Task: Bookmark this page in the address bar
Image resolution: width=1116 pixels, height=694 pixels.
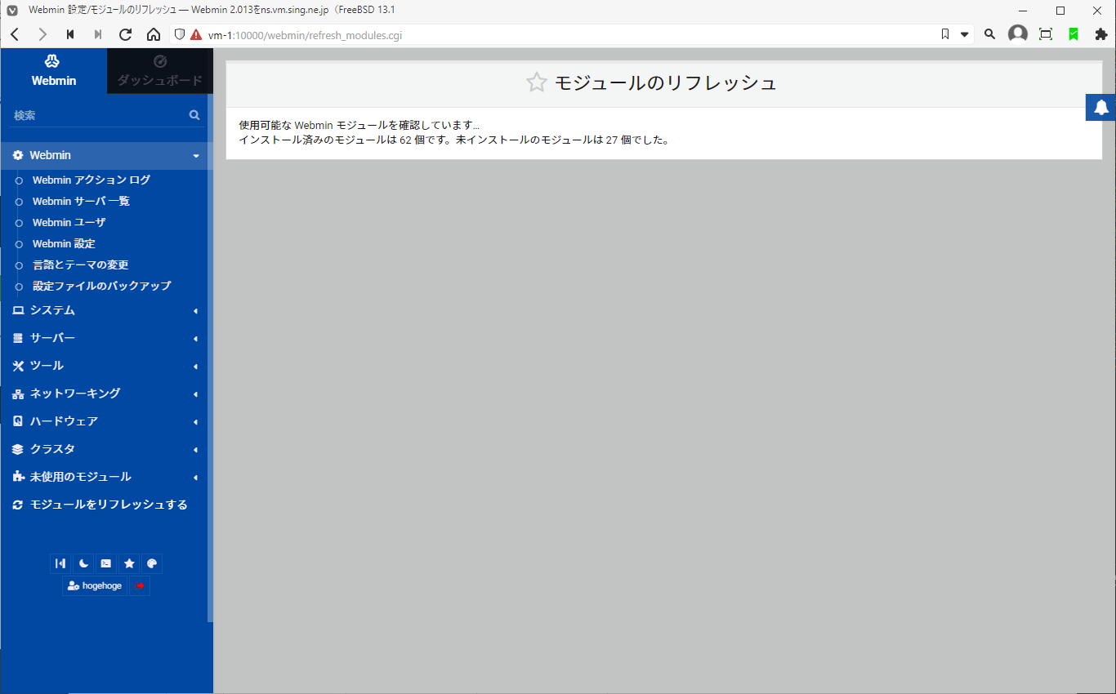Action: pos(945,34)
